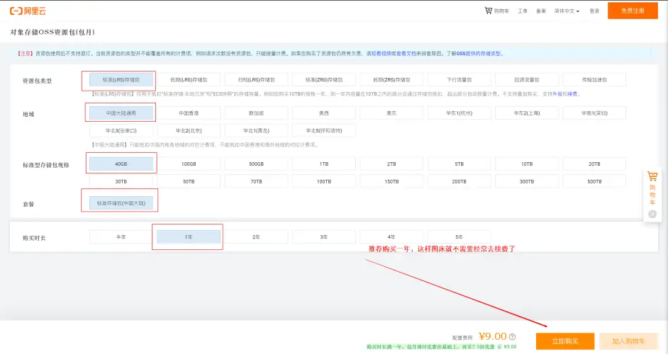This screenshot has width=668, height=354.
Task: Select 标准(LRS)存储包 resource type
Action: [x=121, y=79]
